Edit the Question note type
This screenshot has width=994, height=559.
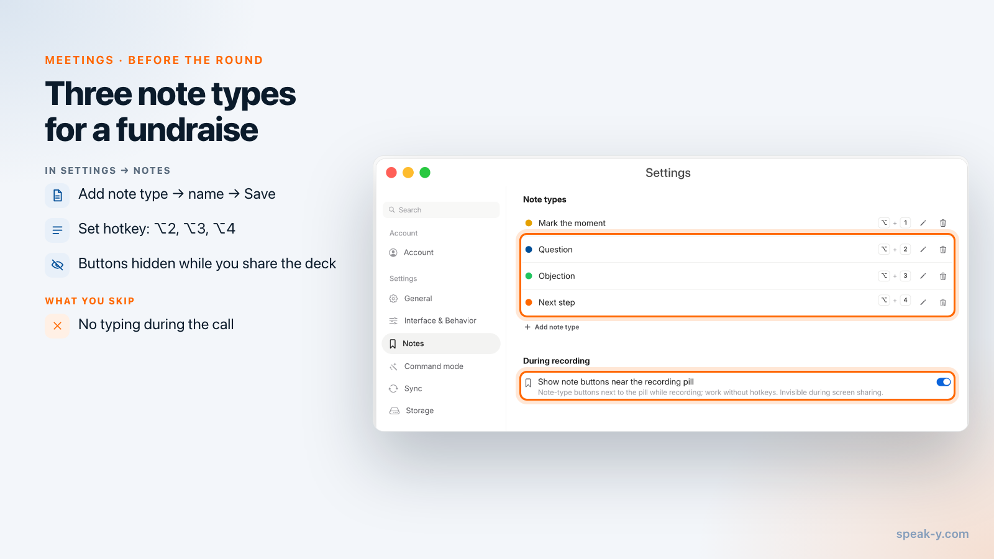(x=923, y=250)
